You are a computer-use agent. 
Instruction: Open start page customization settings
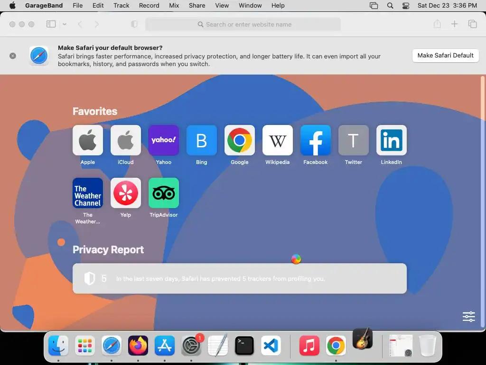pyautogui.click(x=468, y=317)
